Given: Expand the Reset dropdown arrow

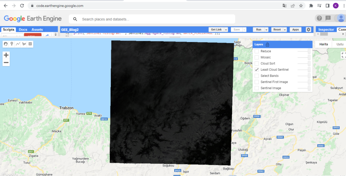Looking at the screenshot, I should (x=285, y=30).
